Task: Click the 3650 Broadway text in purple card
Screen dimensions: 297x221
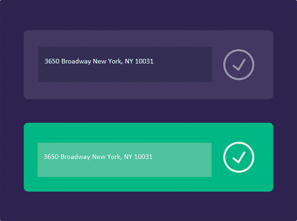Action: point(68,62)
